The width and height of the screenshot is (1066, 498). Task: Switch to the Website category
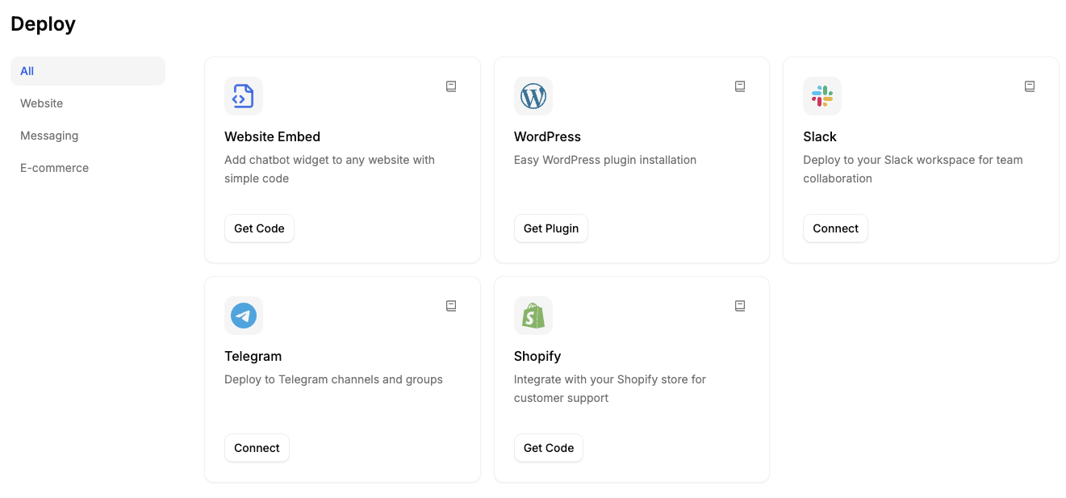coord(42,103)
